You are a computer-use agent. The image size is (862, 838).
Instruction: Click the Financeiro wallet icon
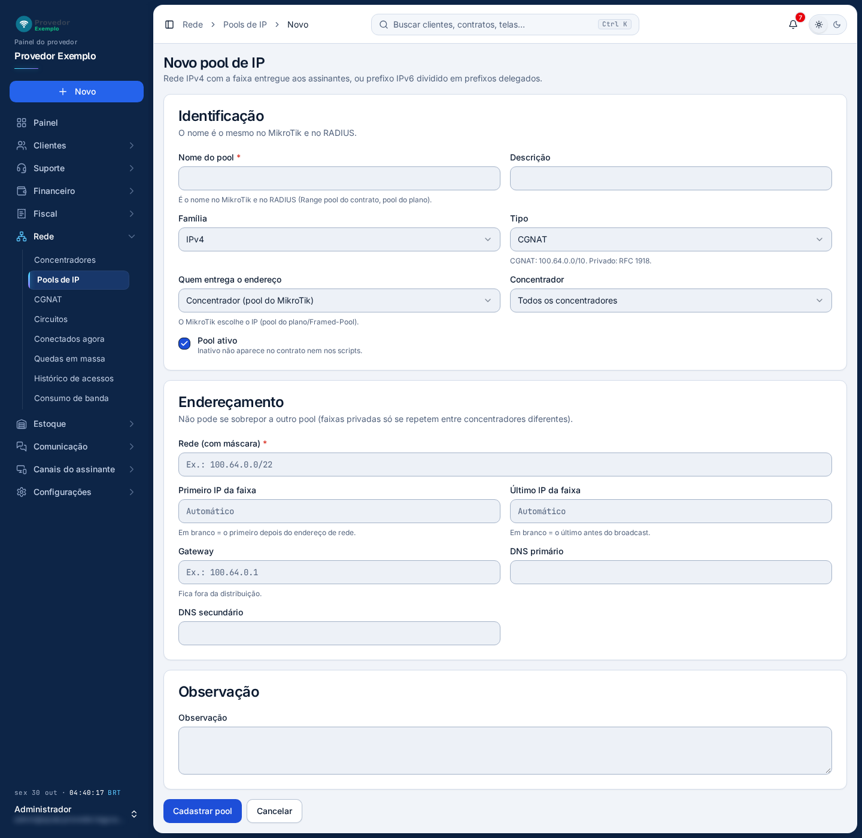[x=22, y=191]
